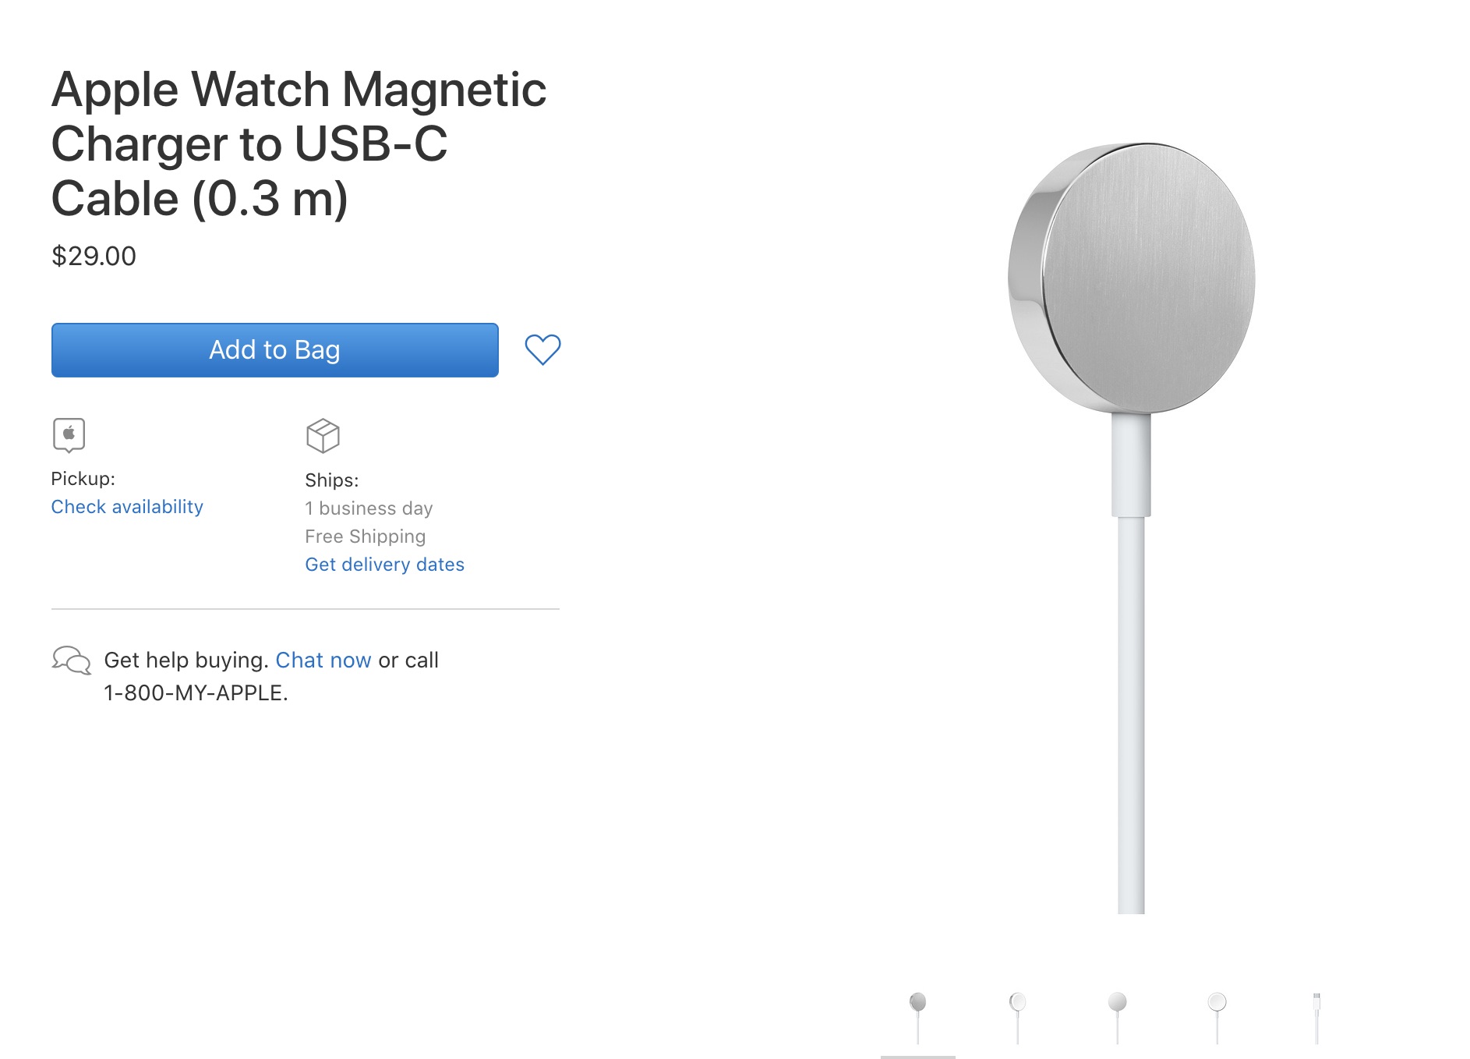Click the Add to Bag button
1470x1059 pixels.
pyautogui.click(x=274, y=350)
